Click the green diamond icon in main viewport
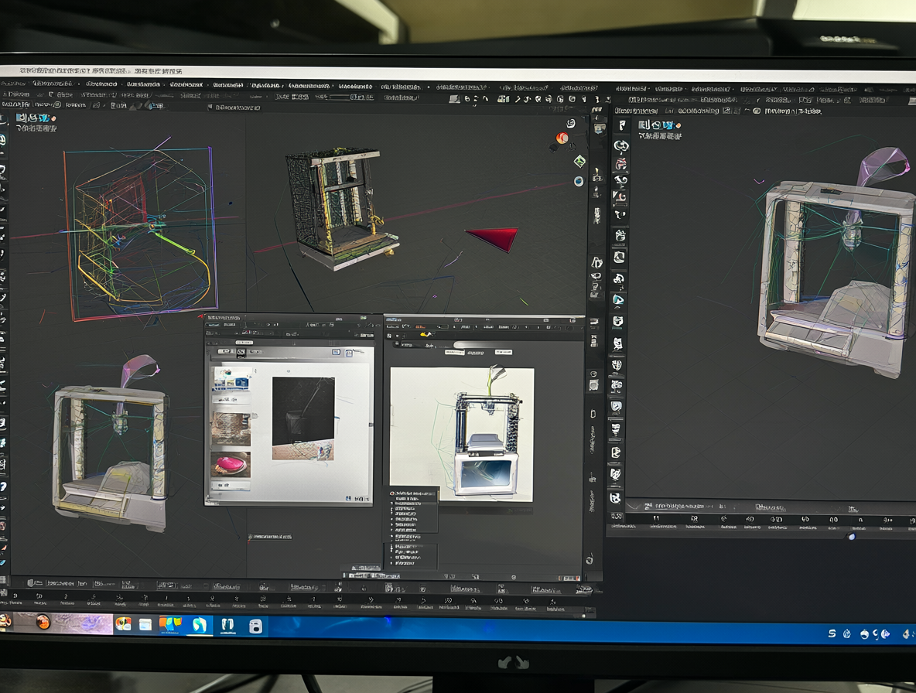 pyautogui.click(x=579, y=161)
